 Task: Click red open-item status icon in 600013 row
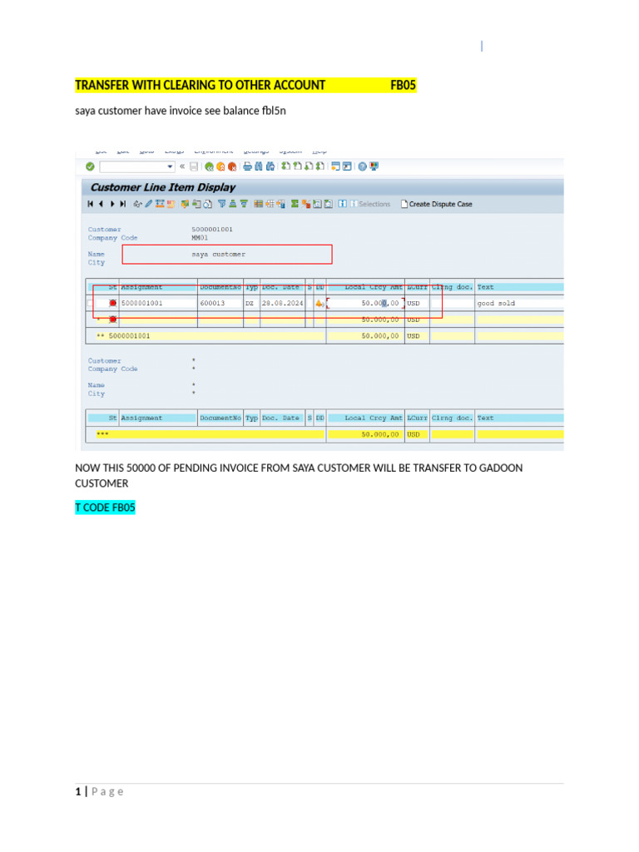click(x=112, y=303)
